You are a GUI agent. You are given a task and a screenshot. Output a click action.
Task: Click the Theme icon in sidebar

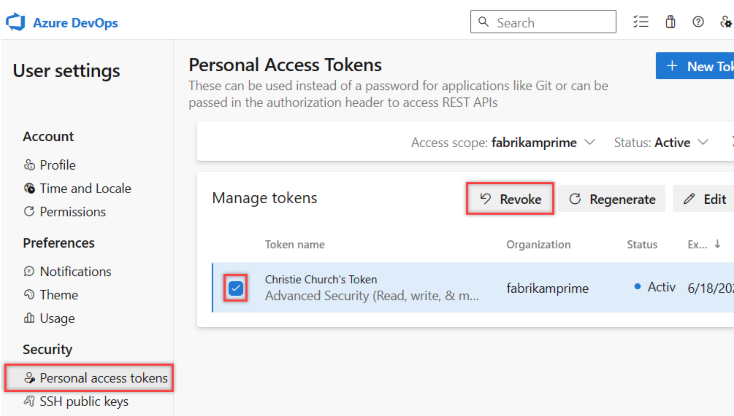pyautogui.click(x=29, y=295)
